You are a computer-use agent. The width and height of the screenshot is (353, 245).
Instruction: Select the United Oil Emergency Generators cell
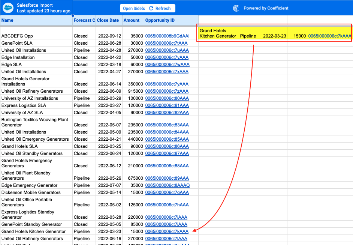(36, 139)
